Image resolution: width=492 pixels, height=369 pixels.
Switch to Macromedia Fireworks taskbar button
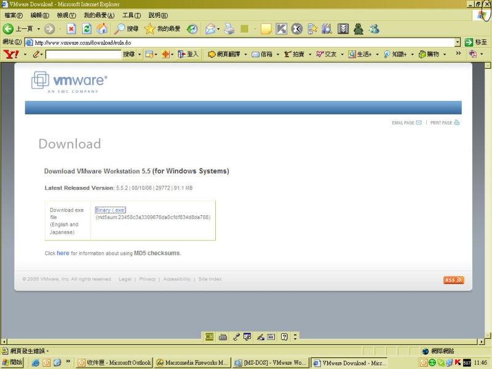[x=192, y=363]
